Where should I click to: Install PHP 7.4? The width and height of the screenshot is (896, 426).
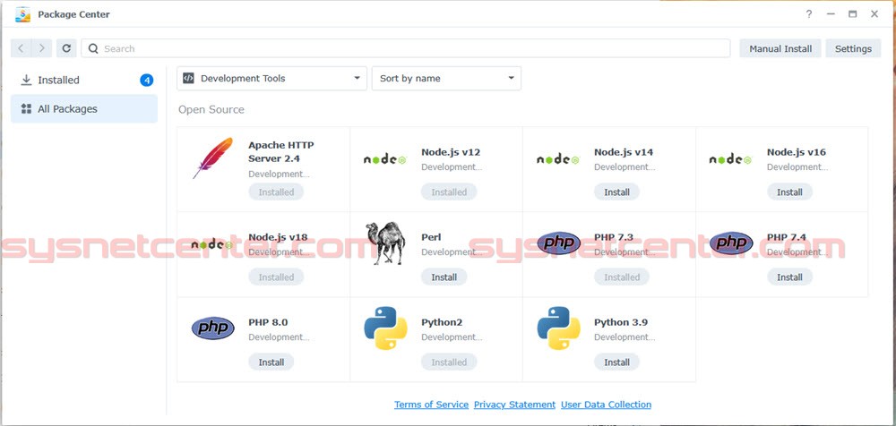[789, 277]
